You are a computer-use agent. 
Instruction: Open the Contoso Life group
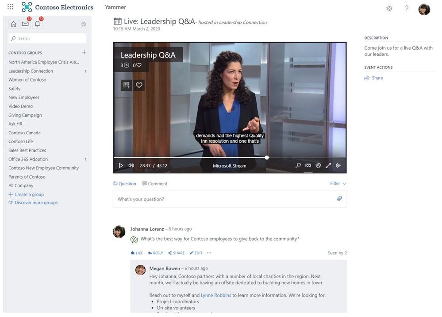point(21,141)
